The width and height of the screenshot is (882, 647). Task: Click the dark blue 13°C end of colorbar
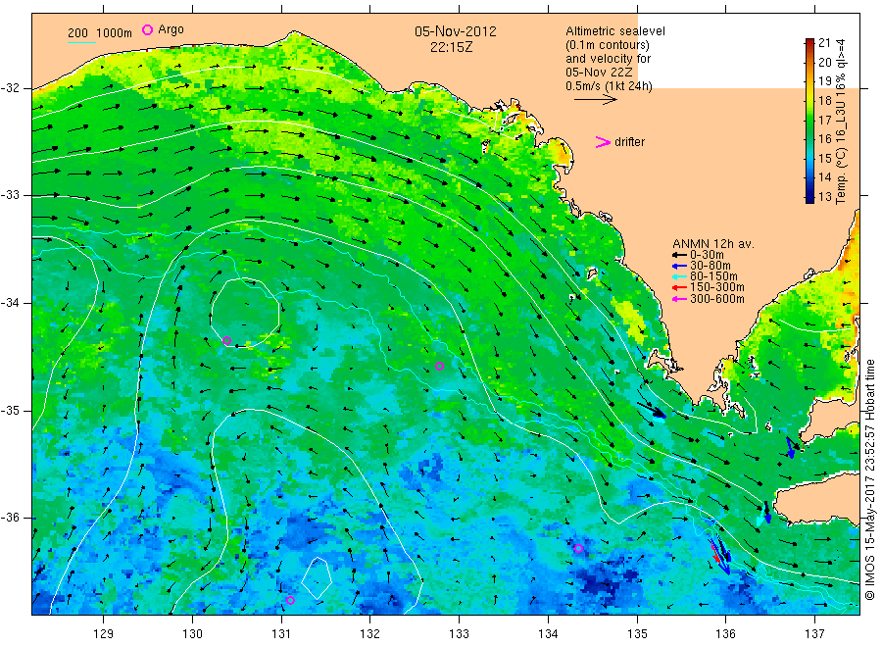tap(810, 197)
